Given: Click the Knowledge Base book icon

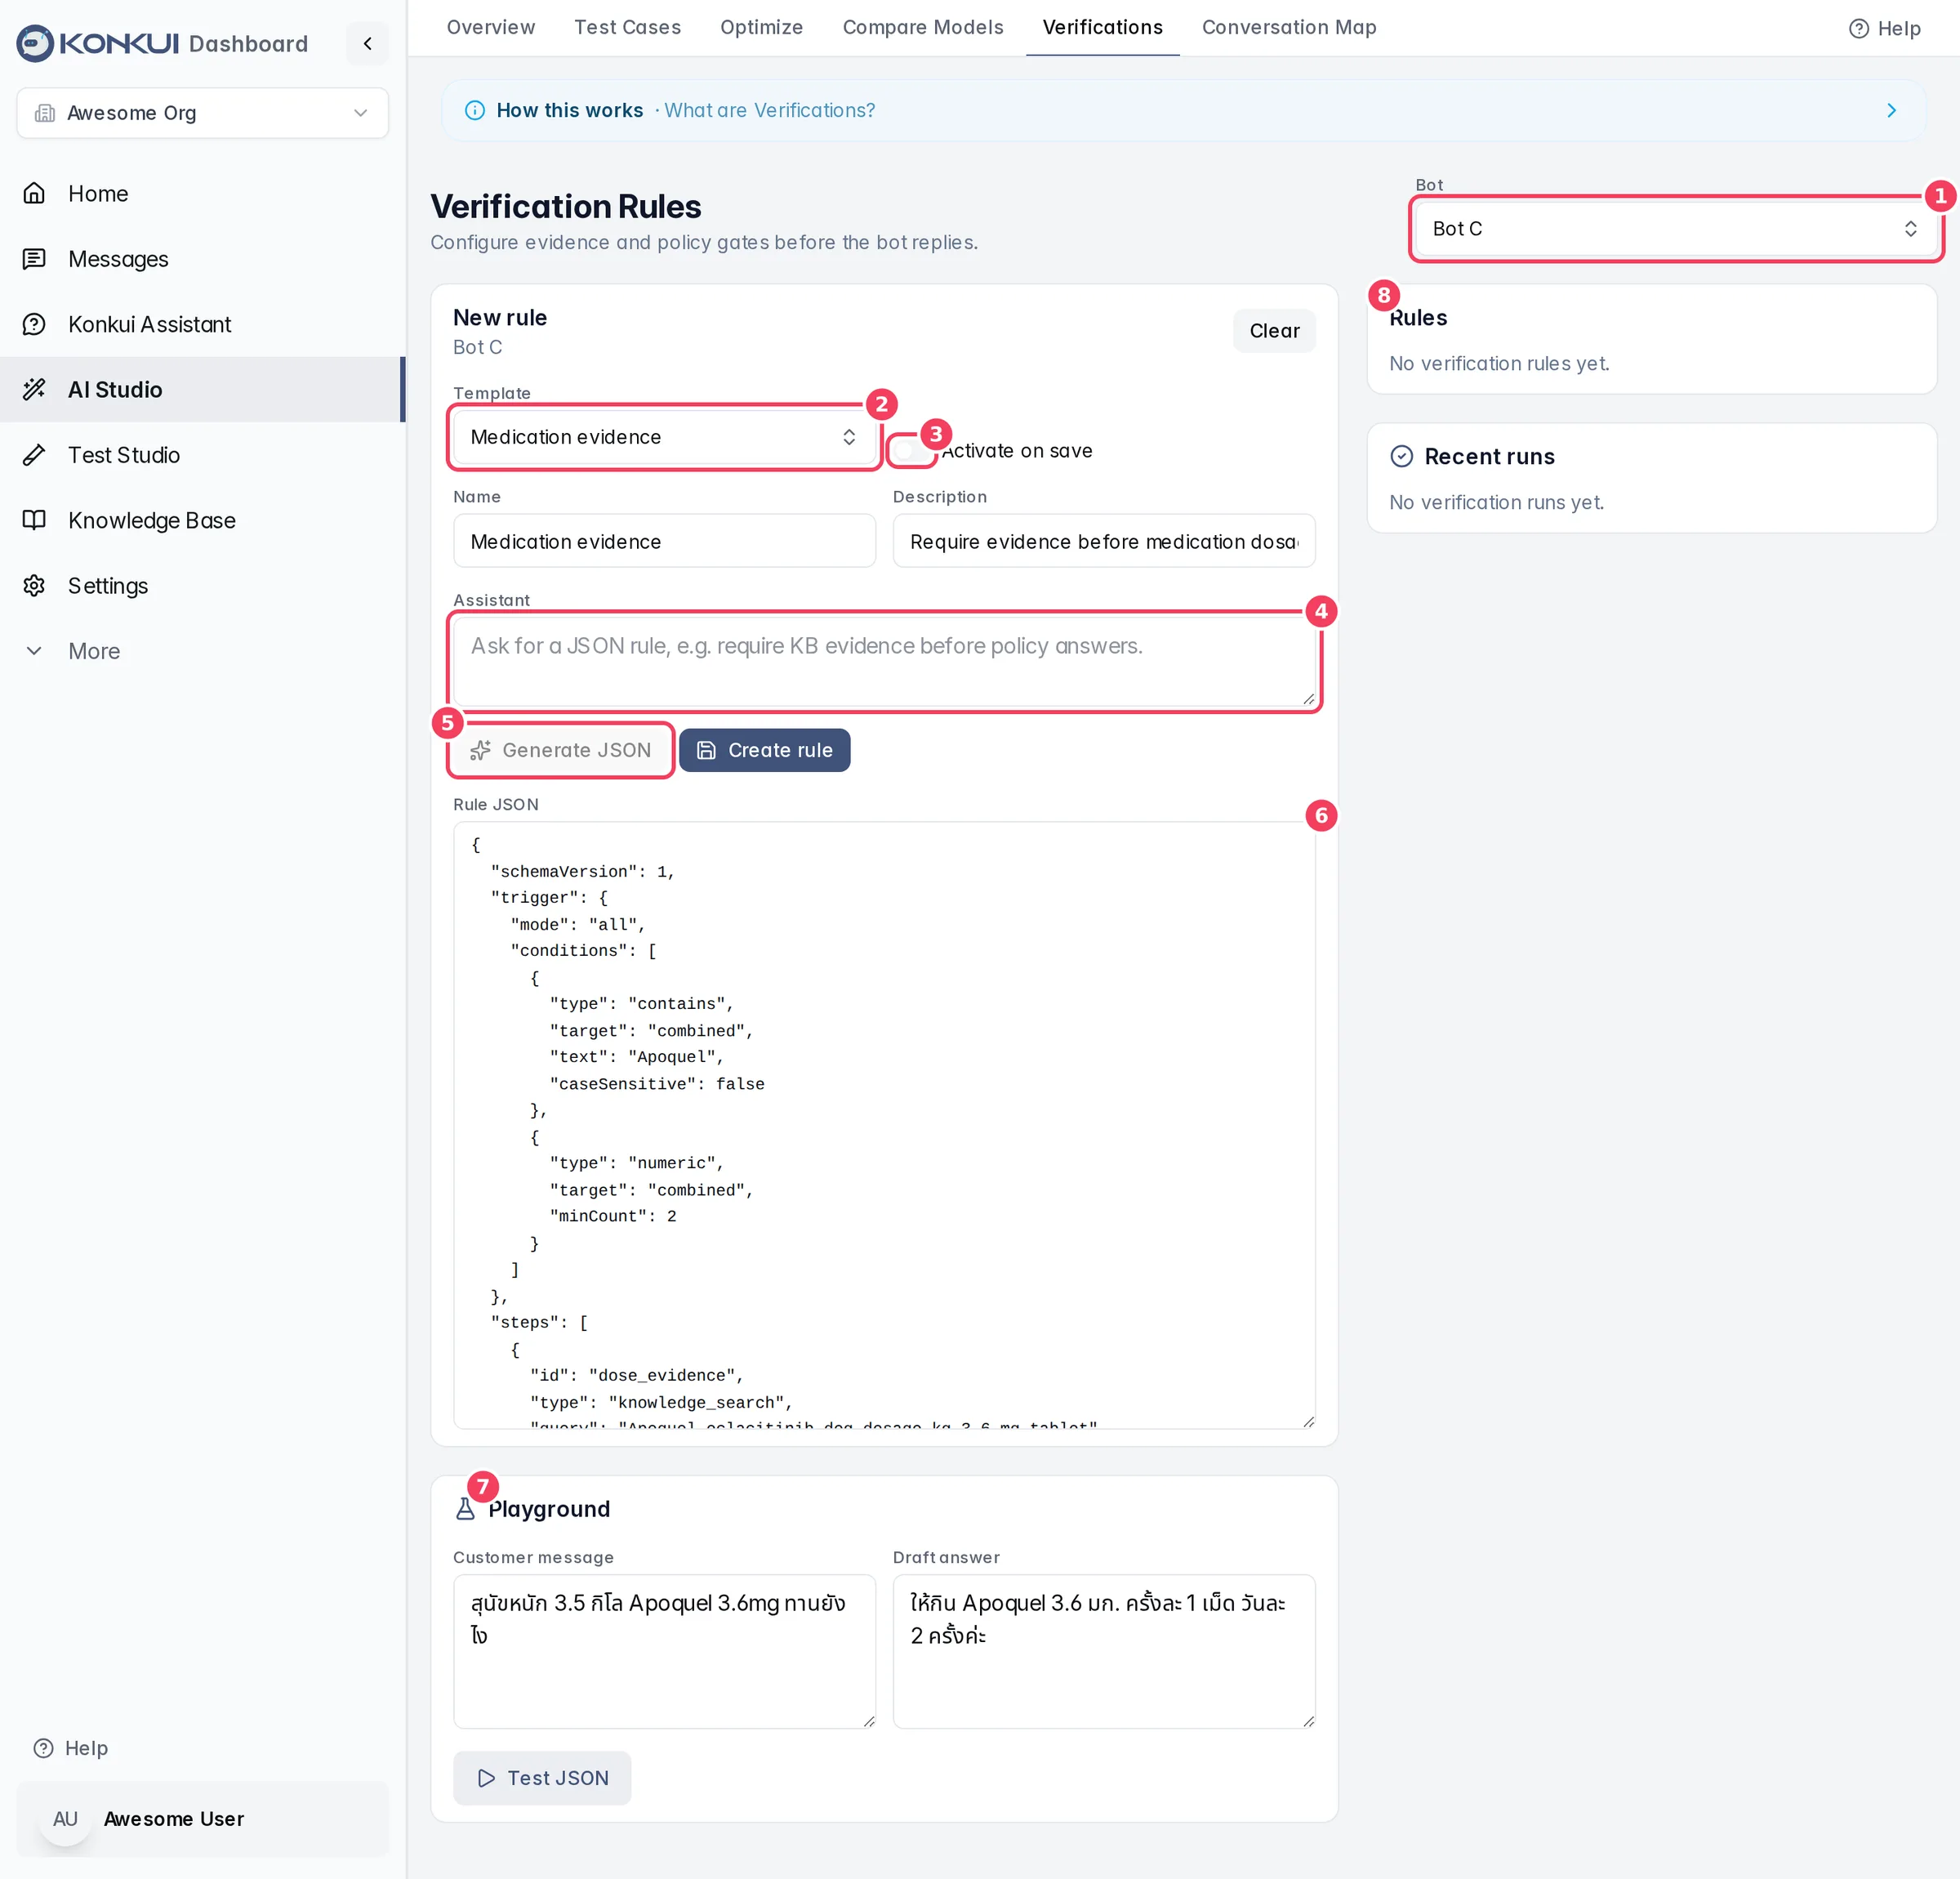Looking at the screenshot, I should pos(34,520).
